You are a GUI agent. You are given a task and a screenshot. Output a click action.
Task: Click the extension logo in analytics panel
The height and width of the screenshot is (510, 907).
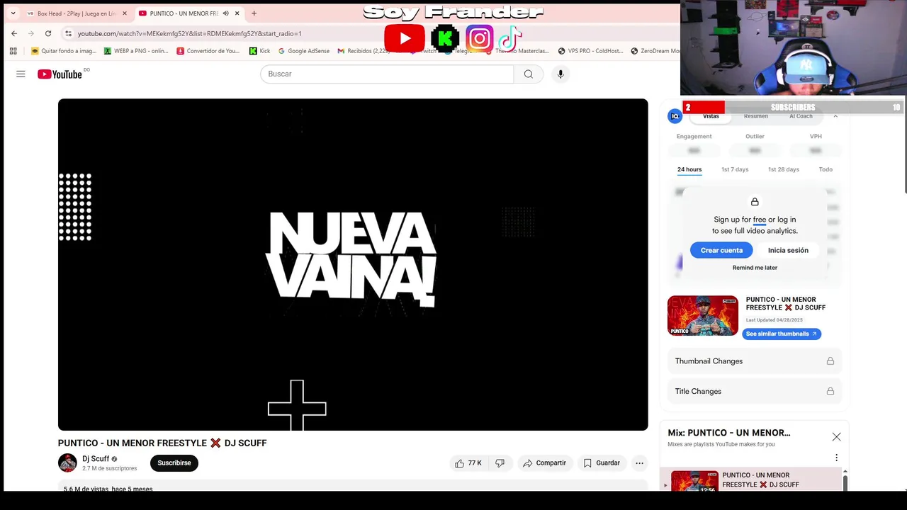[x=675, y=116]
